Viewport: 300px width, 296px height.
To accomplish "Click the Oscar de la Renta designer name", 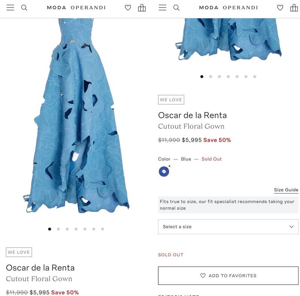I will click(192, 115).
